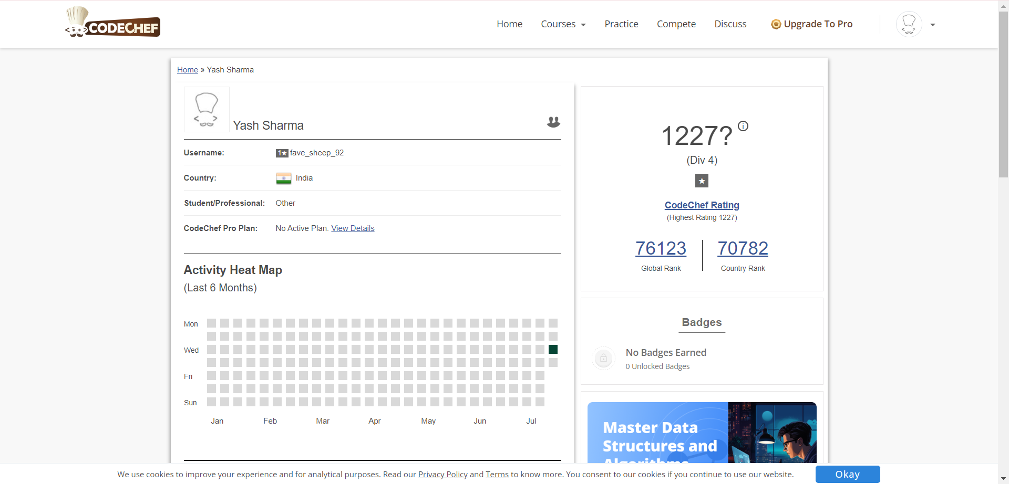
Task: Open the Terms link in cookie bar
Action: (497, 475)
